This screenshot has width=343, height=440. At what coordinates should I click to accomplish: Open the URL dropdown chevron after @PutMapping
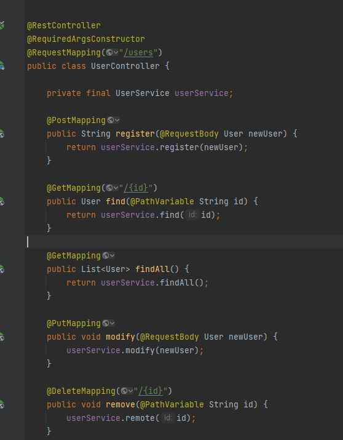point(112,323)
